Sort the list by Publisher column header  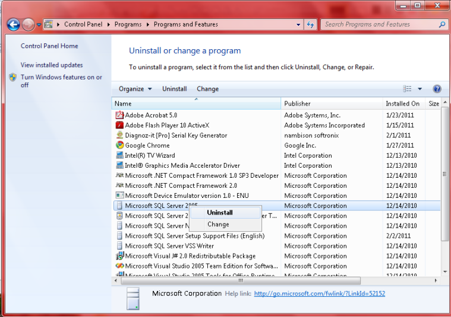tap(332, 104)
